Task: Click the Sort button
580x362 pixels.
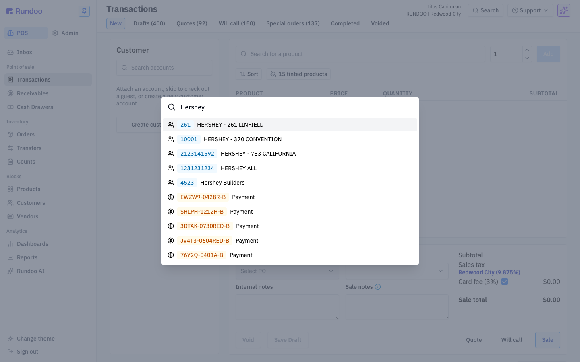Action: click(x=249, y=74)
